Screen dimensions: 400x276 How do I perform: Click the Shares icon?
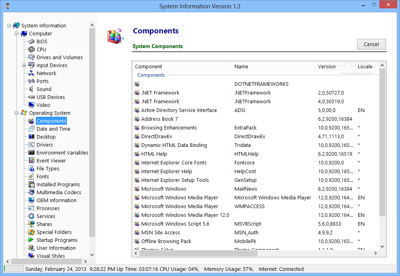[x=31, y=224]
